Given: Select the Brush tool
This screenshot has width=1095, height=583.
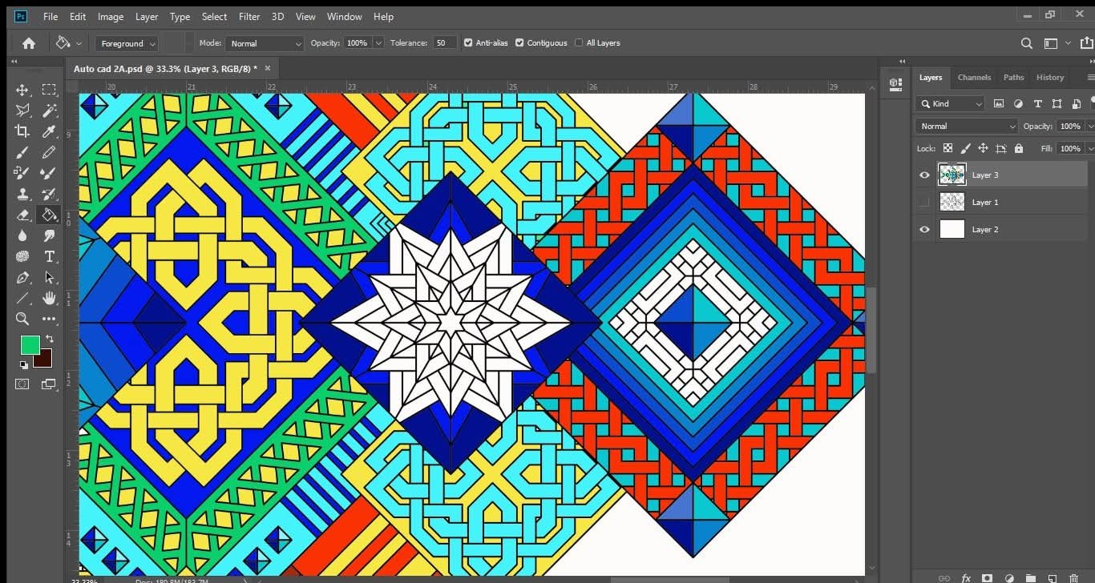Looking at the screenshot, I should click(22, 152).
